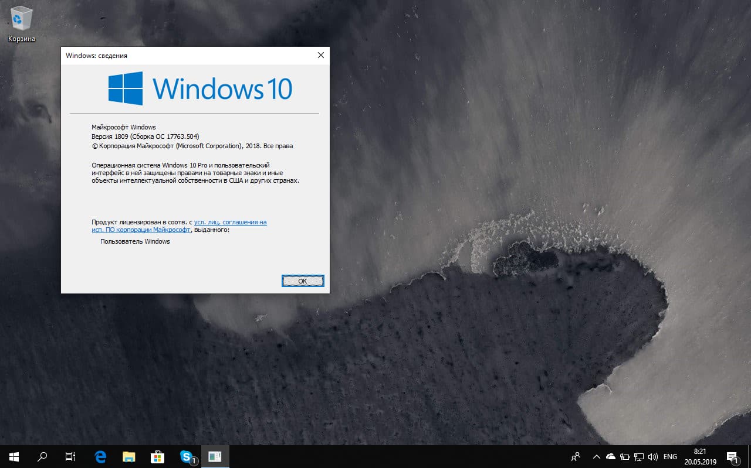This screenshot has width=751, height=468.
Task: Open the ENG language selector
Action: (669, 456)
